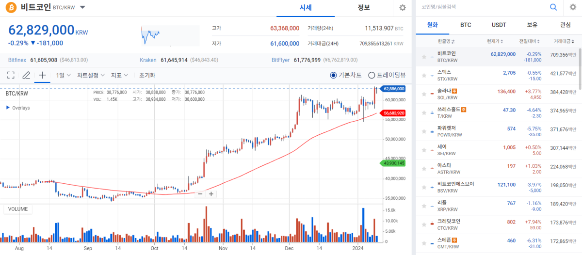Open the 1일 interval dropdown
The width and height of the screenshot is (582, 255).
pos(64,75)
